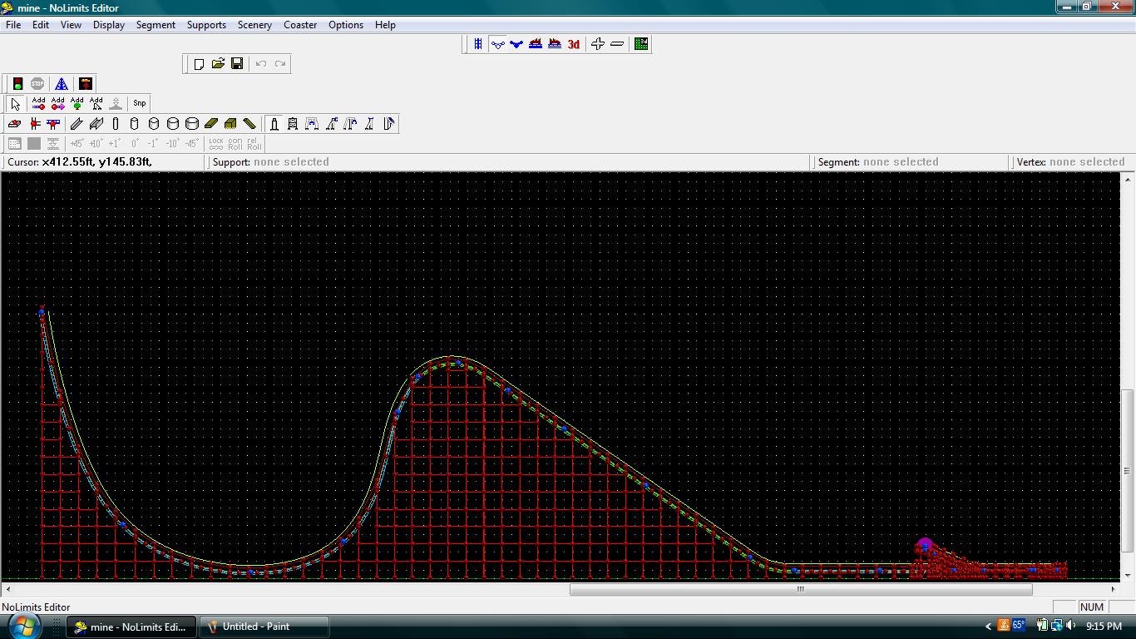Viewport: 1136px width, 639px height.
Task: Select the diagonal wooden beam icon
Action: coord(249,124)
